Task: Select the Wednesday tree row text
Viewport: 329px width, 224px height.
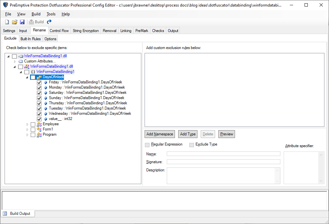Action: pos(90,113)
